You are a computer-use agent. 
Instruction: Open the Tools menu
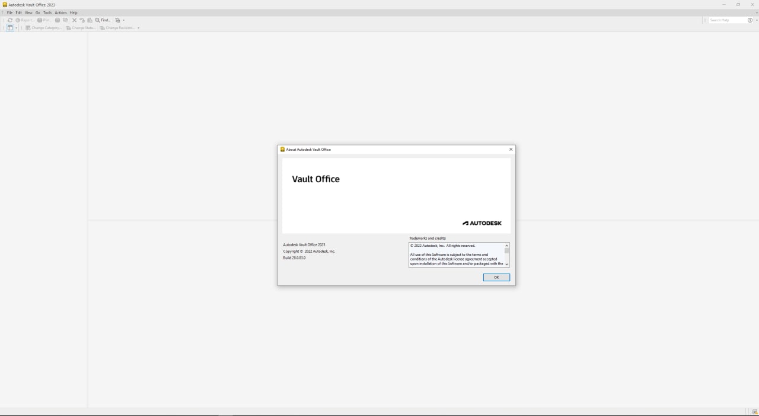(47, 12)
